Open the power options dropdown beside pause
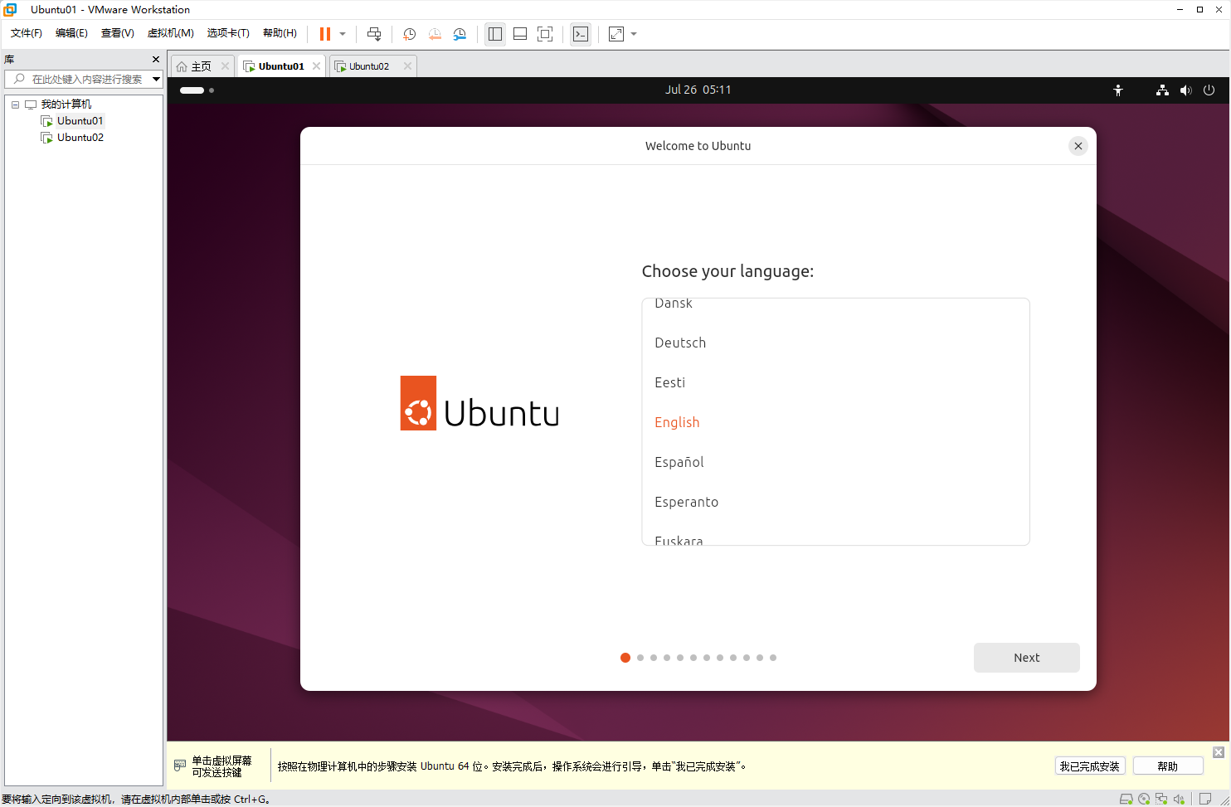Viewport: 1231px width, 807px height. [x=343, y=34]
